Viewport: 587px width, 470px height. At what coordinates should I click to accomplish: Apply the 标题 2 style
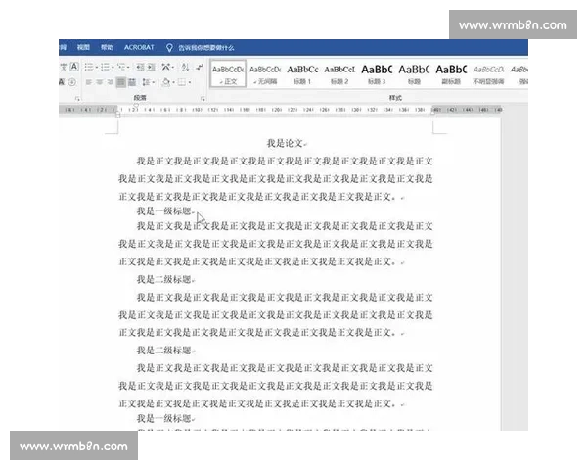339,73
